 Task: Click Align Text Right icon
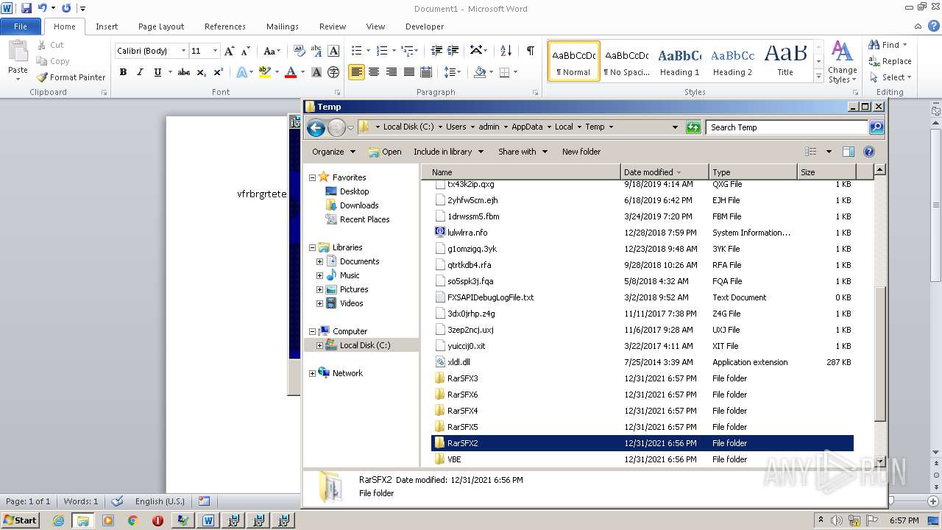click(391, 72)
